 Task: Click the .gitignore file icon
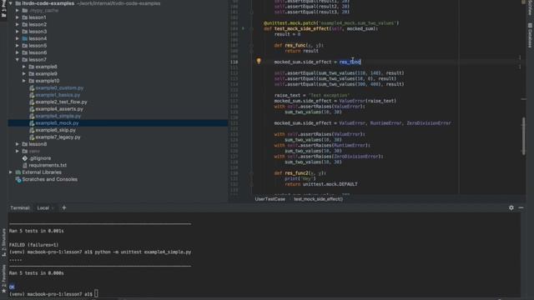coord(25,158)
